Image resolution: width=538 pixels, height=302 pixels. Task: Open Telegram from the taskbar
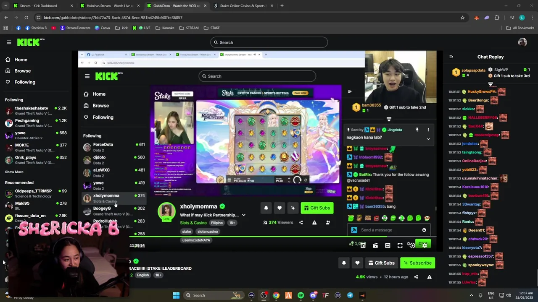350,295
